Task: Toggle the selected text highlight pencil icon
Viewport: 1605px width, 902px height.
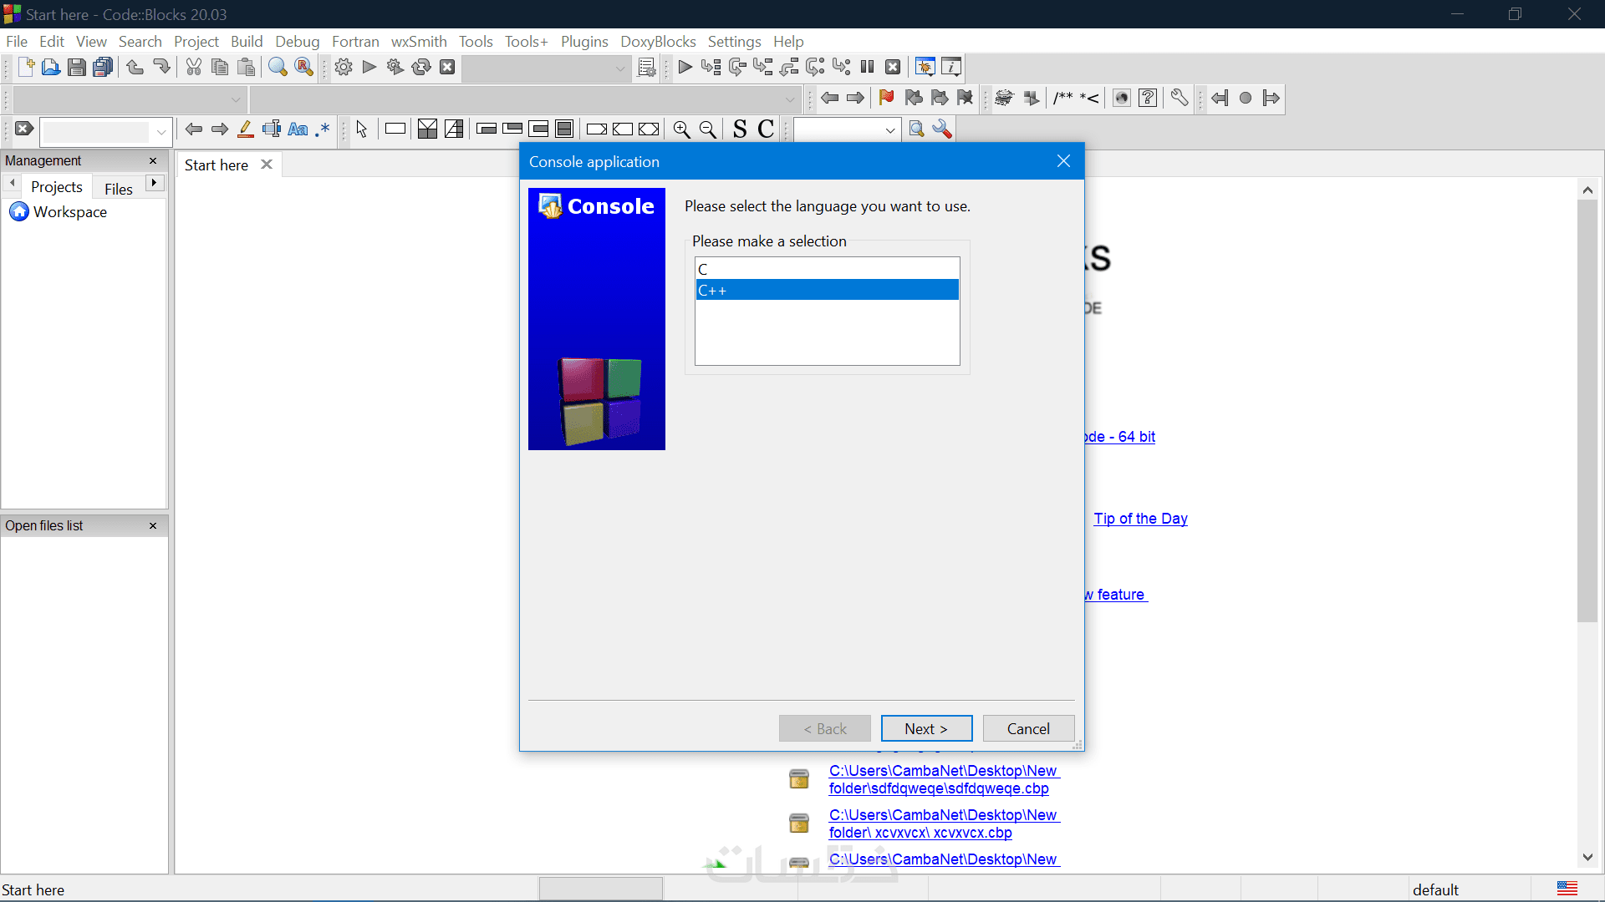Action: [246, 129]
